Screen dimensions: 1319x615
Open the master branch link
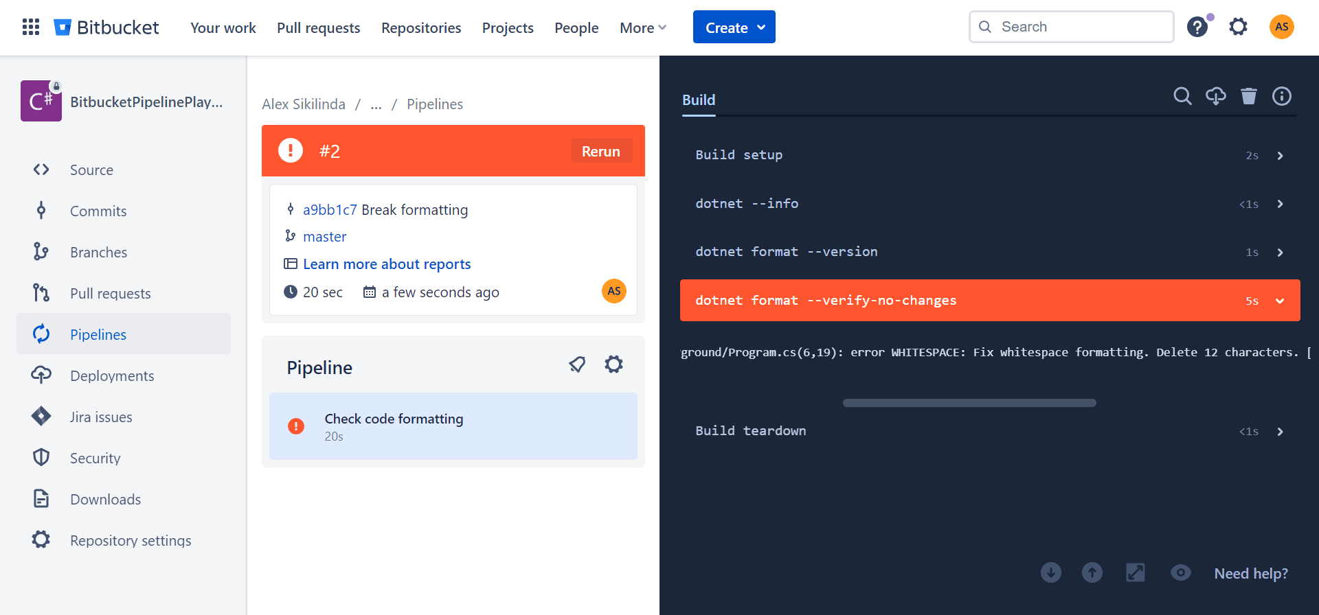click(324, 236)
